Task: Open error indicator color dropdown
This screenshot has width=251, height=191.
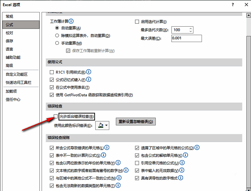Action: 102,125
